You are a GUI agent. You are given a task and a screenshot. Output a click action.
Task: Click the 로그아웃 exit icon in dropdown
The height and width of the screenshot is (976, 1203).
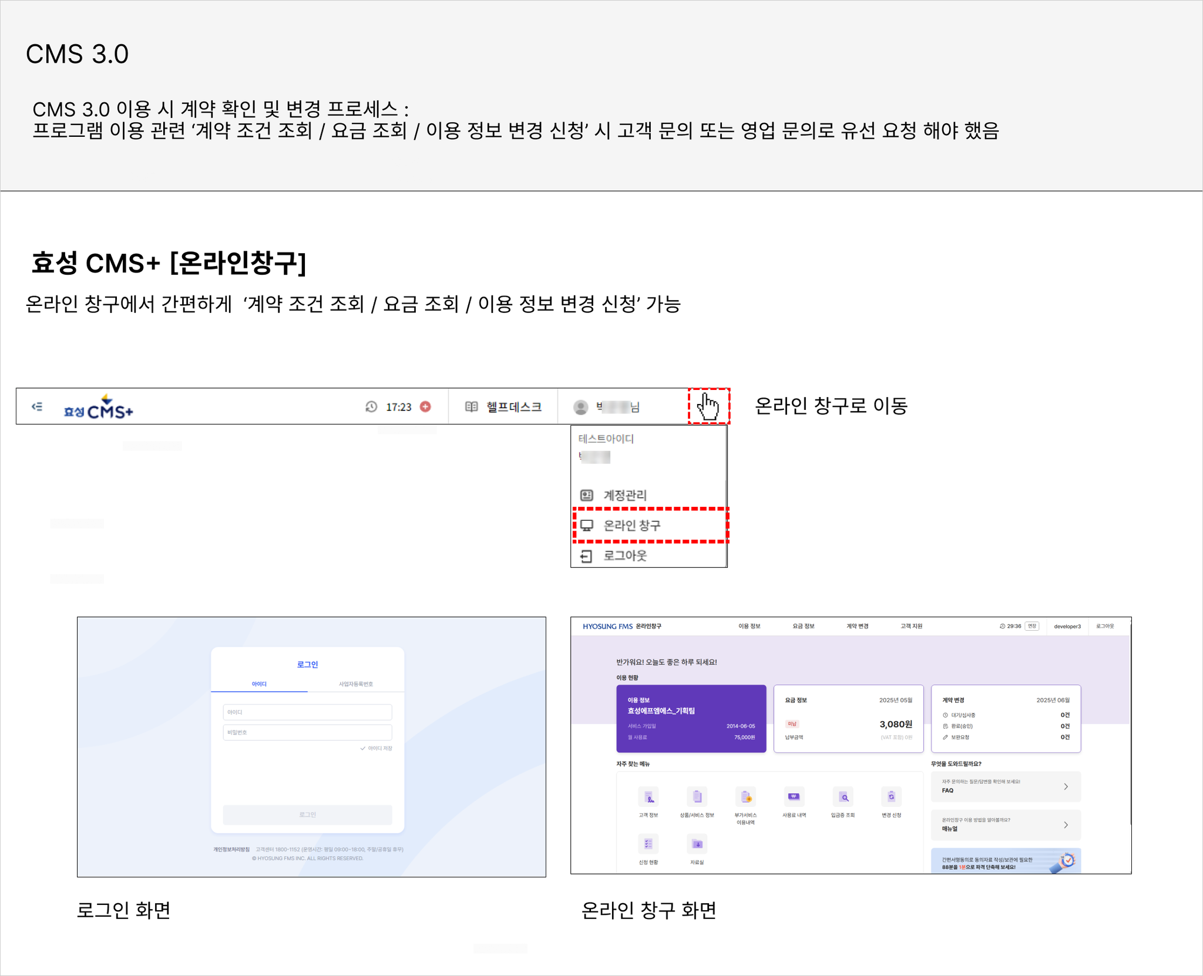[x=586, y=556]
